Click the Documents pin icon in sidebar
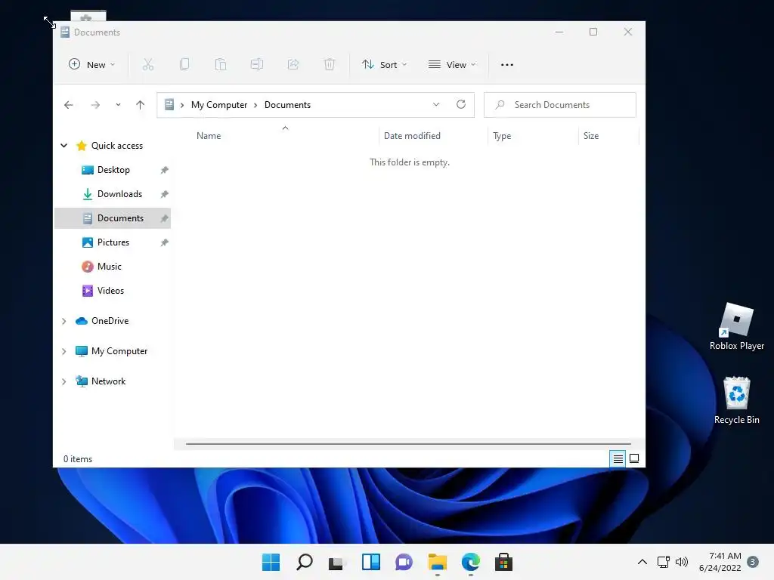 (x=164, y=218)
